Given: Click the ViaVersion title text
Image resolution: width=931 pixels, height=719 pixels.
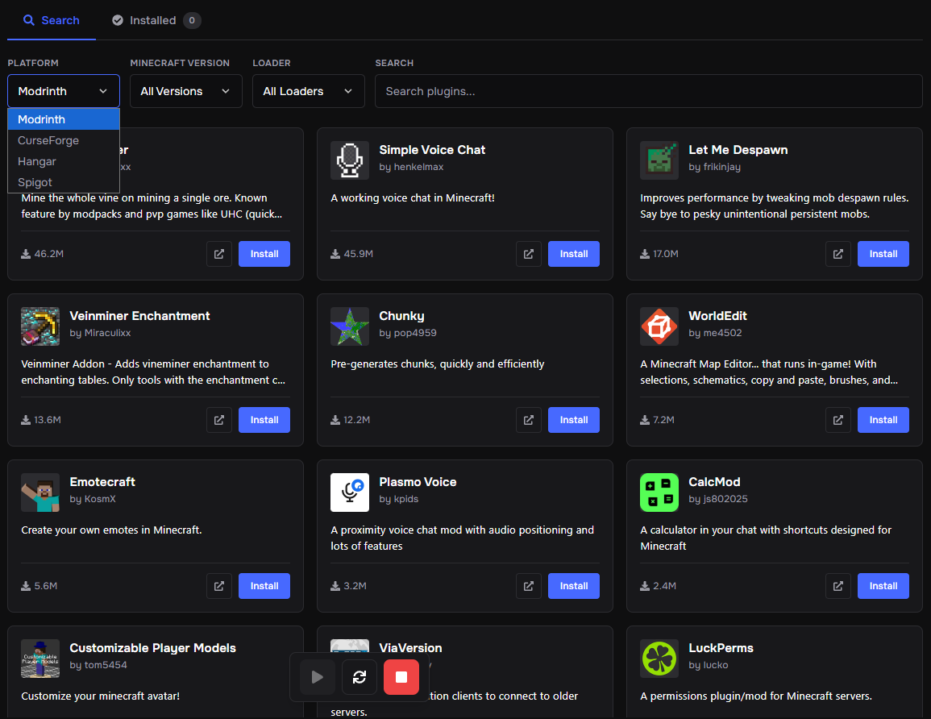Looking at the screenshot, I should click(x=410, y=648).
